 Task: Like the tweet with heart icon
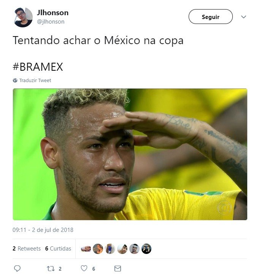84,268
